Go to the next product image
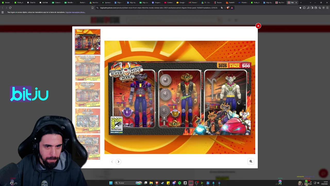The image size is (330, 186). [118, 162]
